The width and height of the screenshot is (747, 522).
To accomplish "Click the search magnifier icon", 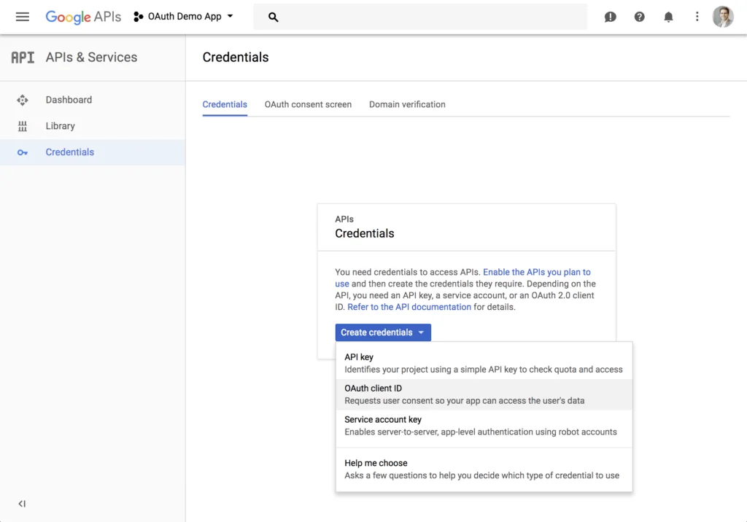I will pyautogui.click(x=274, y=17).
